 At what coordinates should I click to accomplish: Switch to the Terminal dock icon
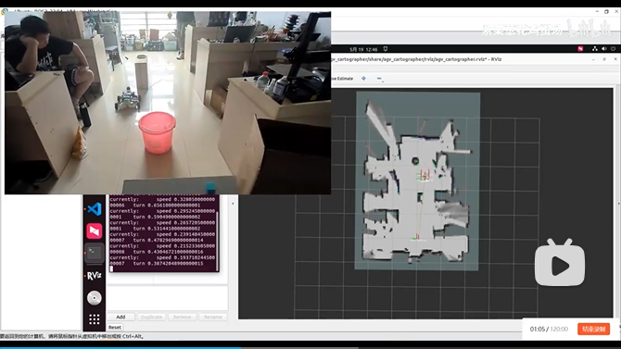(95, 253)
